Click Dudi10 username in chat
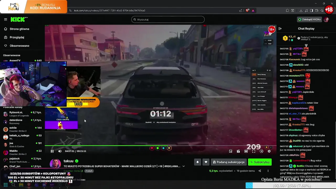The image size is (336, 189). [x=297, y=141]
